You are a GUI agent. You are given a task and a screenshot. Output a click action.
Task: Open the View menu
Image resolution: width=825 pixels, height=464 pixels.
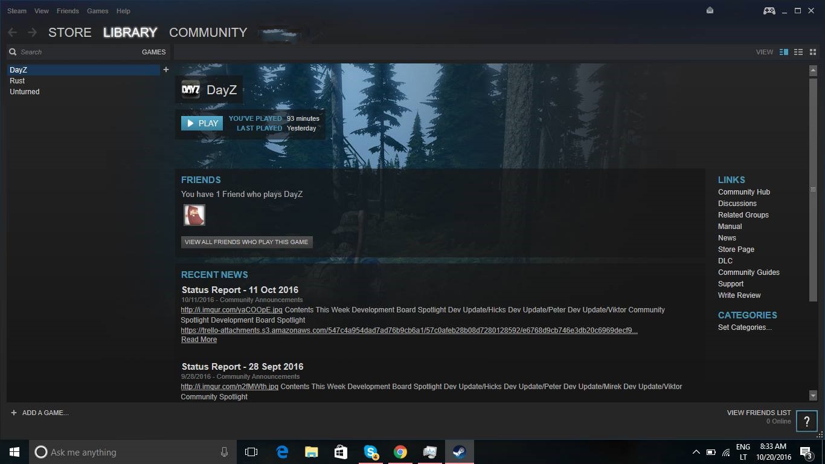coord(42,11)
